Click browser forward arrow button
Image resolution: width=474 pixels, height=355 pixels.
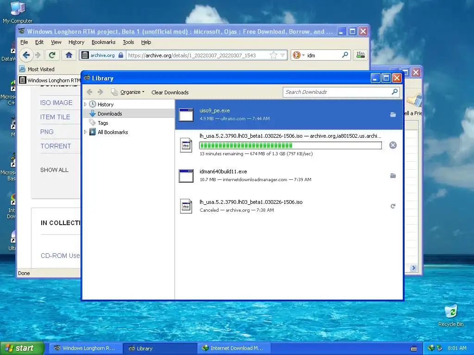click(x=38, y=55)
